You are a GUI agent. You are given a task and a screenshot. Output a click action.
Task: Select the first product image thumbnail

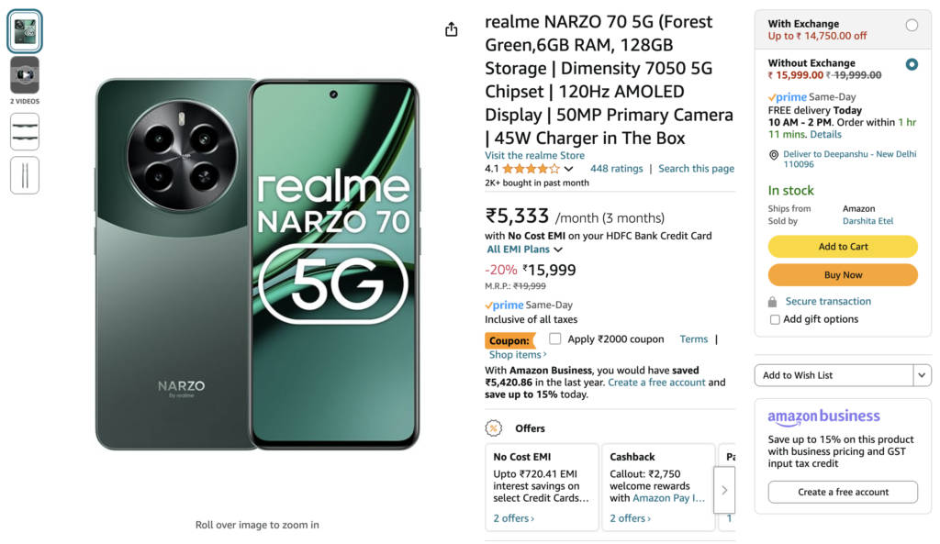25,29
